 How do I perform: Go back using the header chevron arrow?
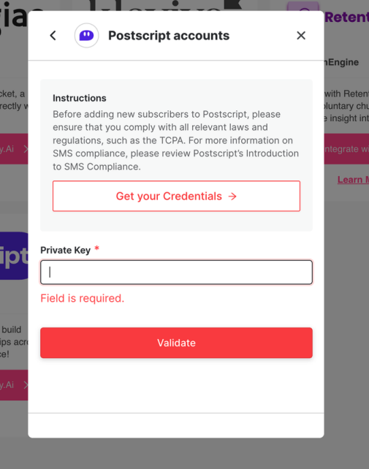coord(53,36)
